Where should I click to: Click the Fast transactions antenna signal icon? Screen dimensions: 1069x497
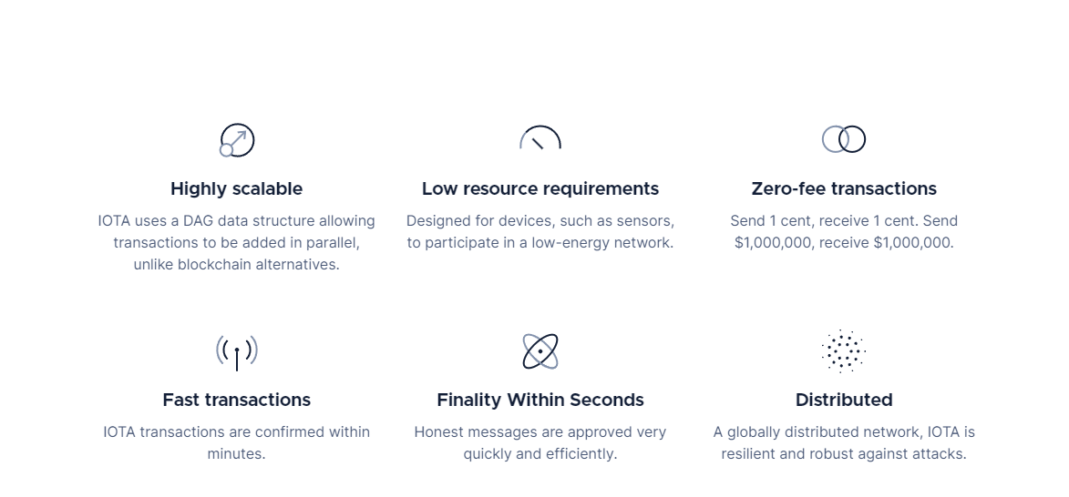[x=237, y=351]
